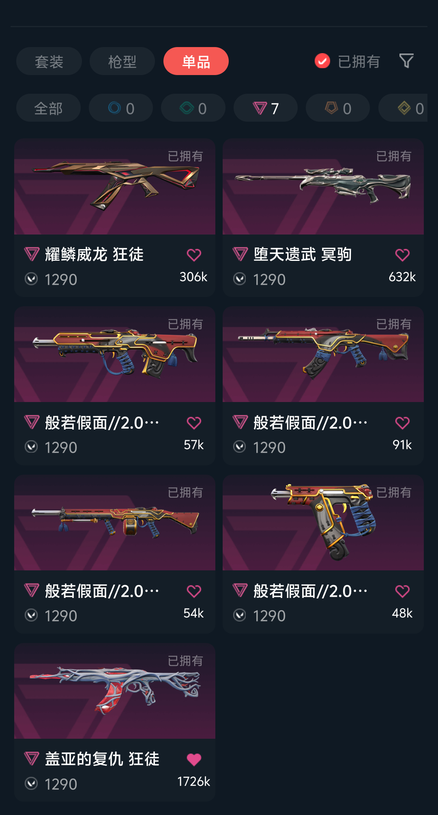Tap heart with 57k likes
The height and width of the screenshot is (815, 438).
click(x=194, y=423)
